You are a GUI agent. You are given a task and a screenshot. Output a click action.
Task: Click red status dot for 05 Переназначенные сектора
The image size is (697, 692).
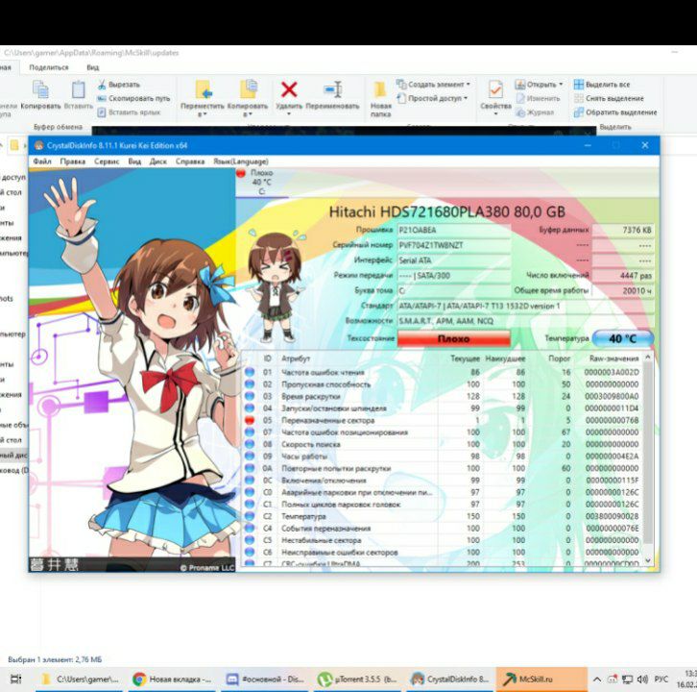[250, 420]
